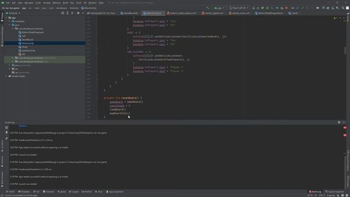Open the File menu

[8, 3]
